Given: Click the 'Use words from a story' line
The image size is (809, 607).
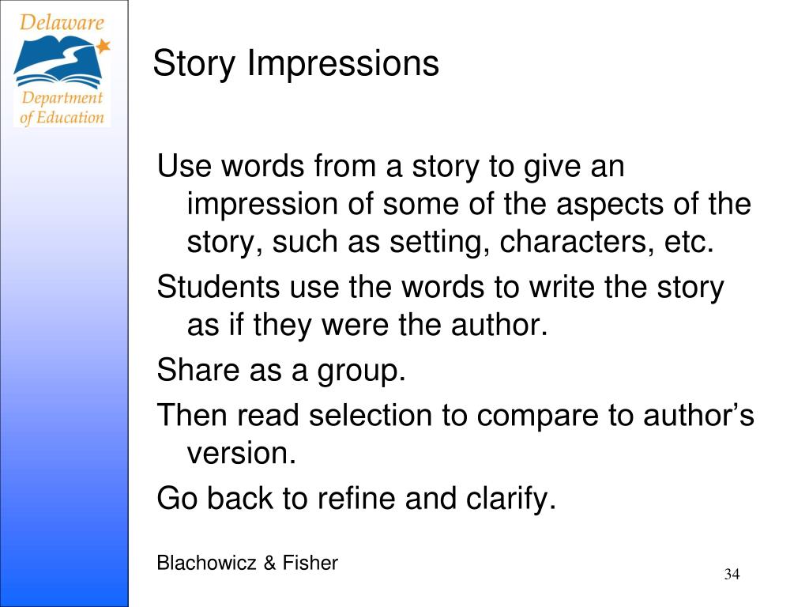Looking at the screenshot, I should (390, 167).
